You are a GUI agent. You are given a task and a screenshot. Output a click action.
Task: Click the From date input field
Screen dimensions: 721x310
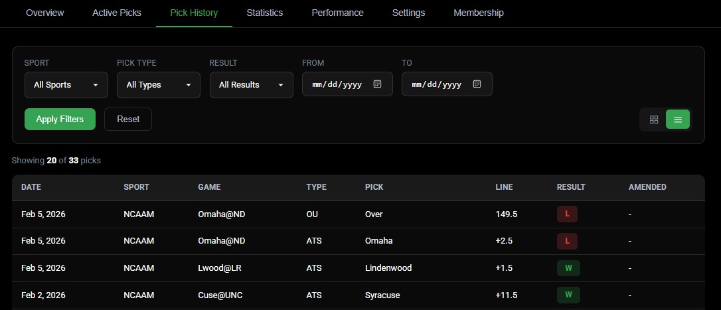click(x=347, y=84)
